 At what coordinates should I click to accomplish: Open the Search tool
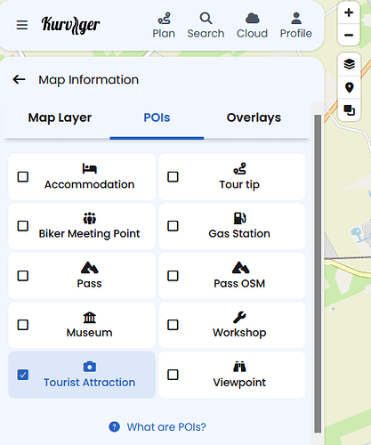pos(206,26)
